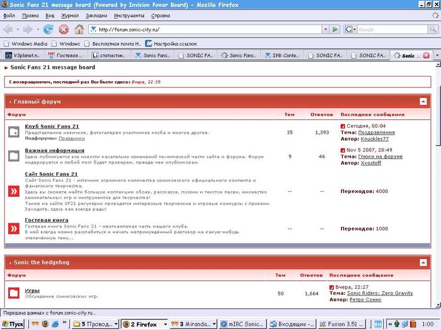441x330 pixels.
Task: Open the Закладки menu
Action: click(96, 16)
